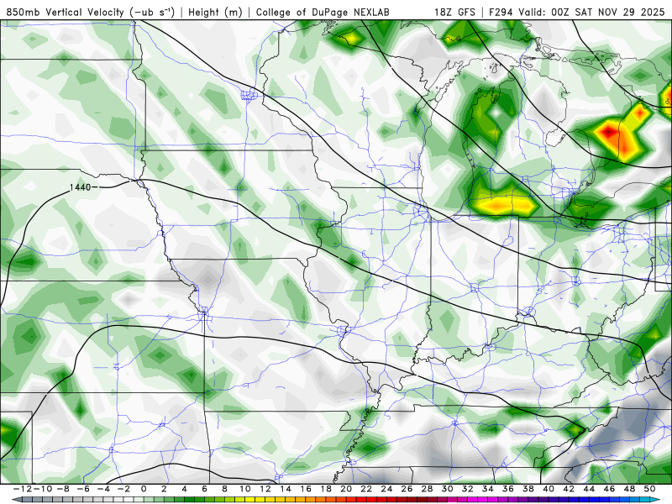This screenshot has height=504, width=672.
Task: Click the '18Z GFS' model run label
Action: coord(454,12)
